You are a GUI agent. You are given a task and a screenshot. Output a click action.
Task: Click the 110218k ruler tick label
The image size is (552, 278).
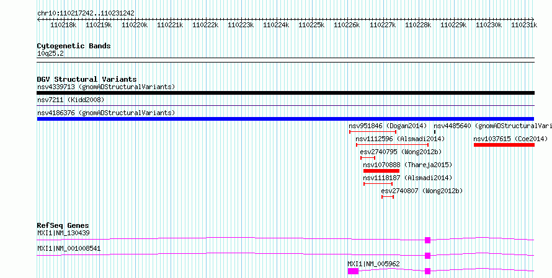click(x=64, y=25)
